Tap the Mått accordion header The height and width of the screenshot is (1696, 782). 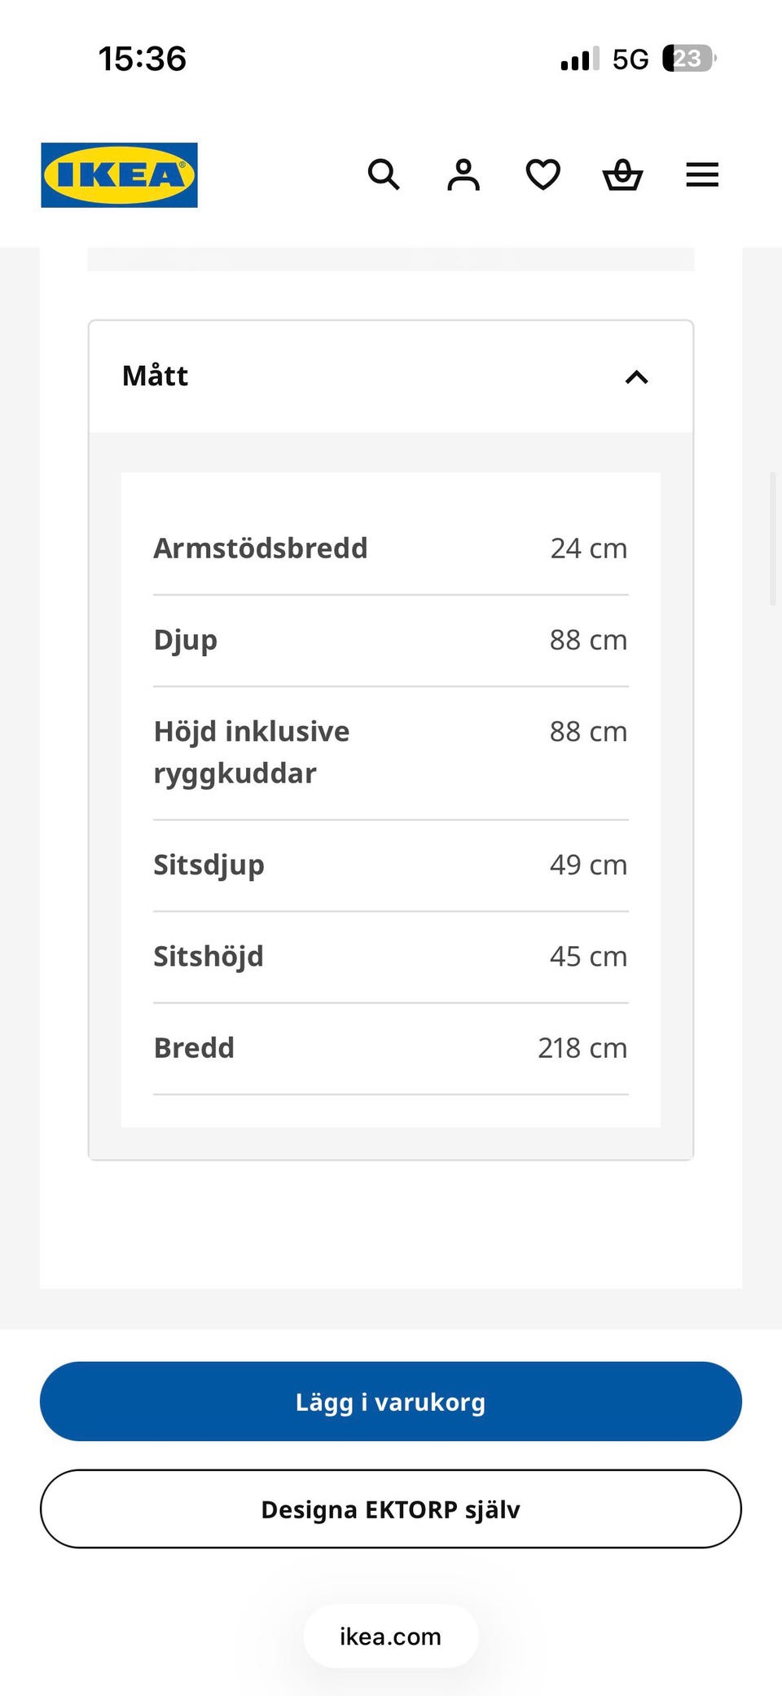(391, 377)
